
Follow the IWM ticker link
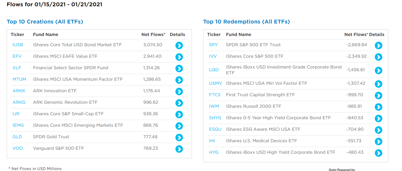(214, 106)
